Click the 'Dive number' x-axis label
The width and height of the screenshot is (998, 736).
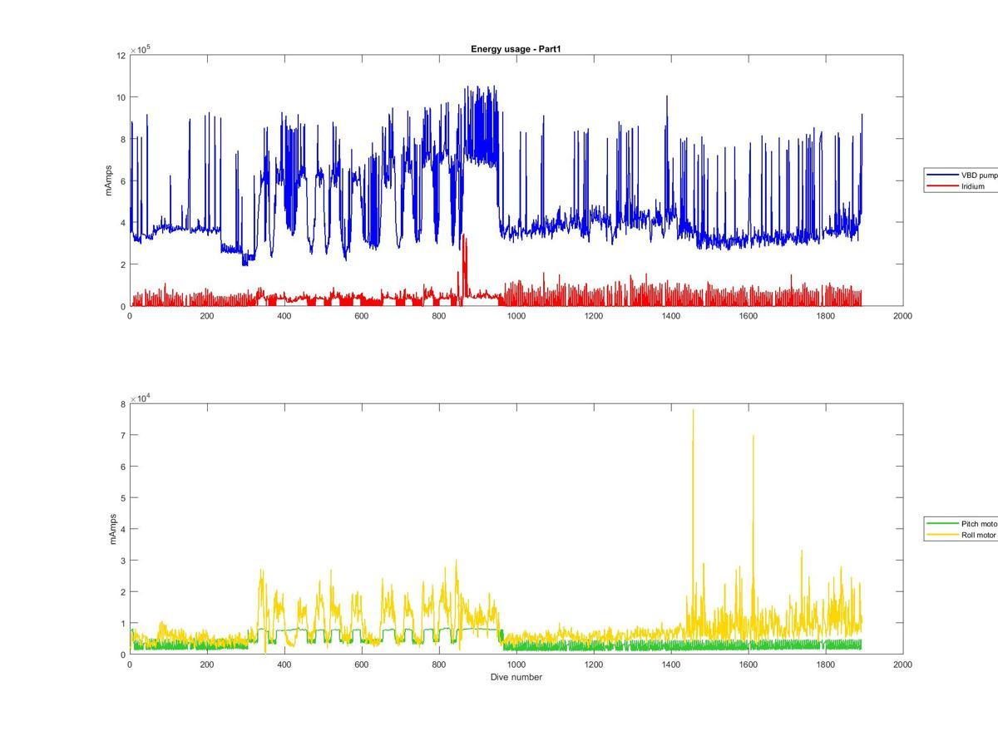click(x=516, y=677)
